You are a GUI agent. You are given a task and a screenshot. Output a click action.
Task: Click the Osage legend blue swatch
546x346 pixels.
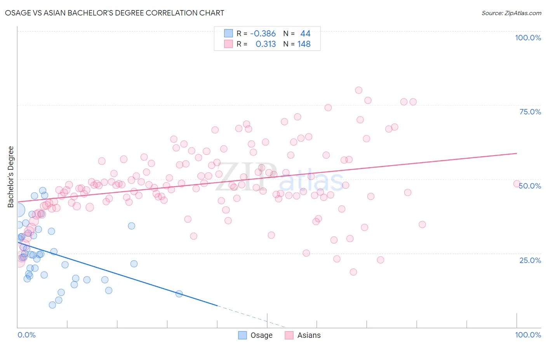(x=242, y=335)
